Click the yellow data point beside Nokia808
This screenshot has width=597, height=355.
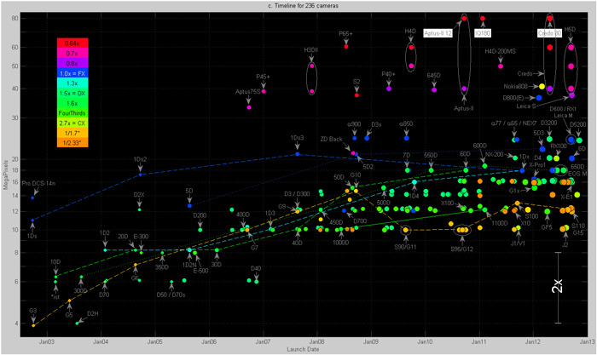pyautogui.click(x=542, y=87)
